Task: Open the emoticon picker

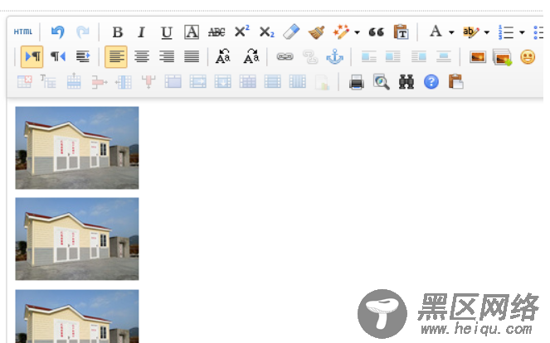Action: [x=528, y=57]
